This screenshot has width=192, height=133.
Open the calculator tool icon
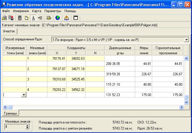coord(20,18)
